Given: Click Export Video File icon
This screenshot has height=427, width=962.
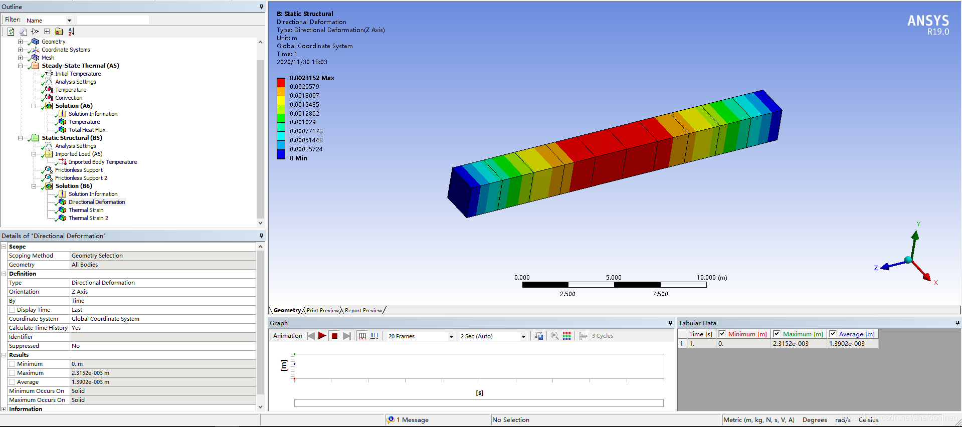Looking at the screenshot, I should (539, 336).
